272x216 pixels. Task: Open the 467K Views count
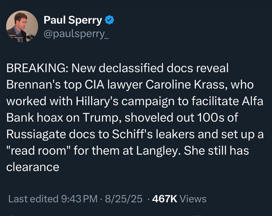(x=179, y=199)
